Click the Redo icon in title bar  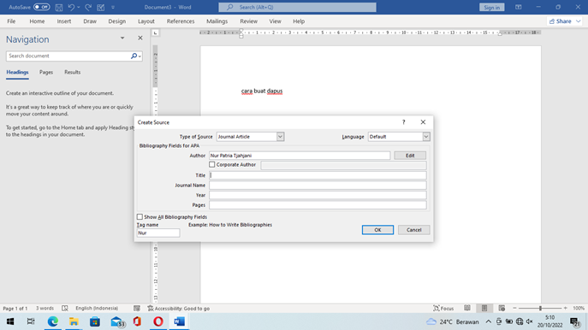click(x=88, y=7)
